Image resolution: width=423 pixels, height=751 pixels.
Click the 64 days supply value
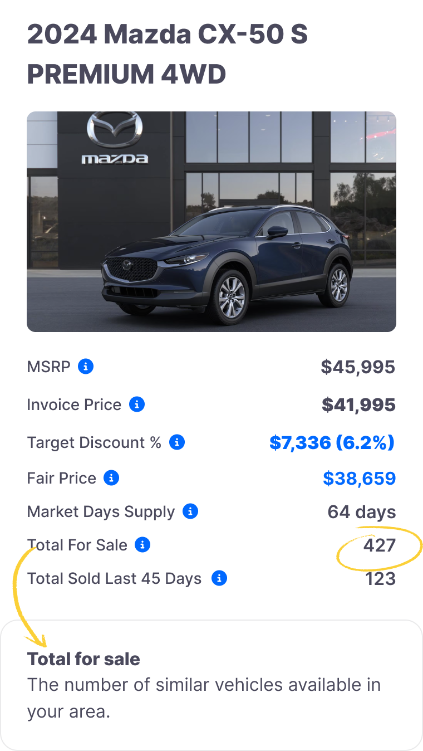[x=362, y=511]
